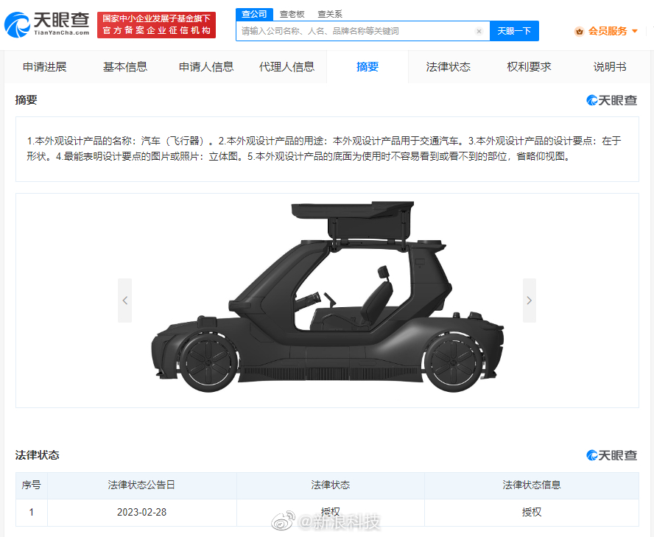Image resolution: width=654 pixels, height=537 pixels.
Task: Click the red 官方备案企业征信机构 banner
Action: [156, 25]
